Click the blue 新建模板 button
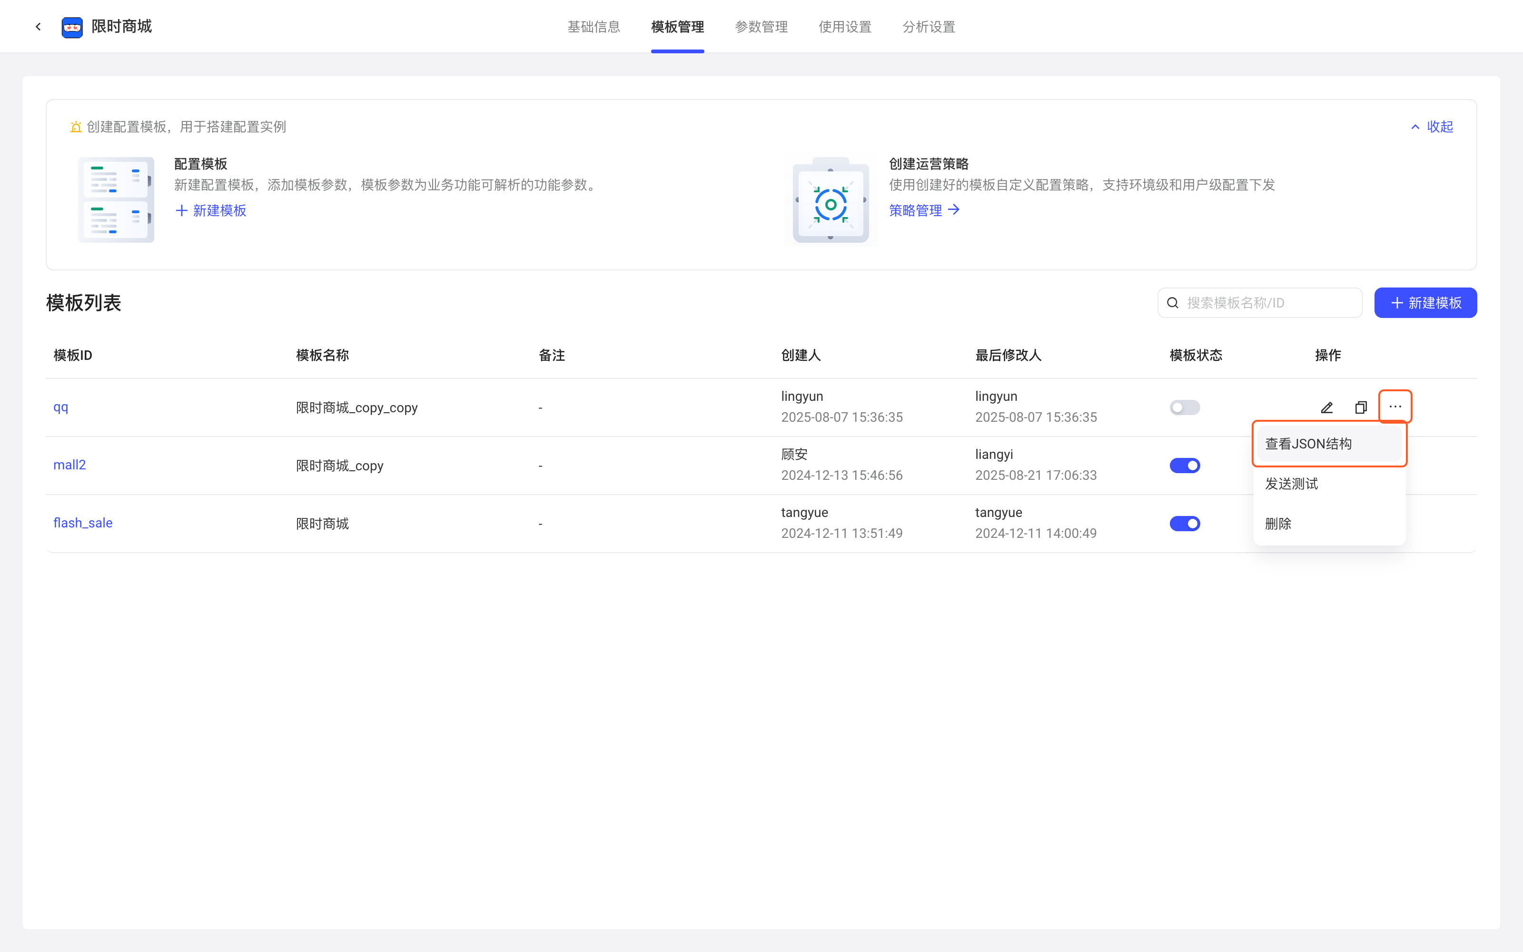This screenshot has width=1523, height=952. point(1425,303)
